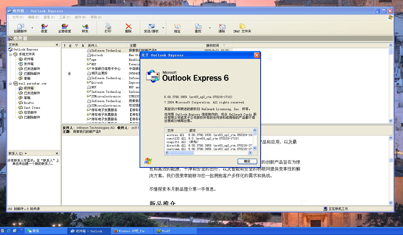The image size is (403, 235).
Task: Sort messages by 主题 column header
Action: click(x=165, y=45)
